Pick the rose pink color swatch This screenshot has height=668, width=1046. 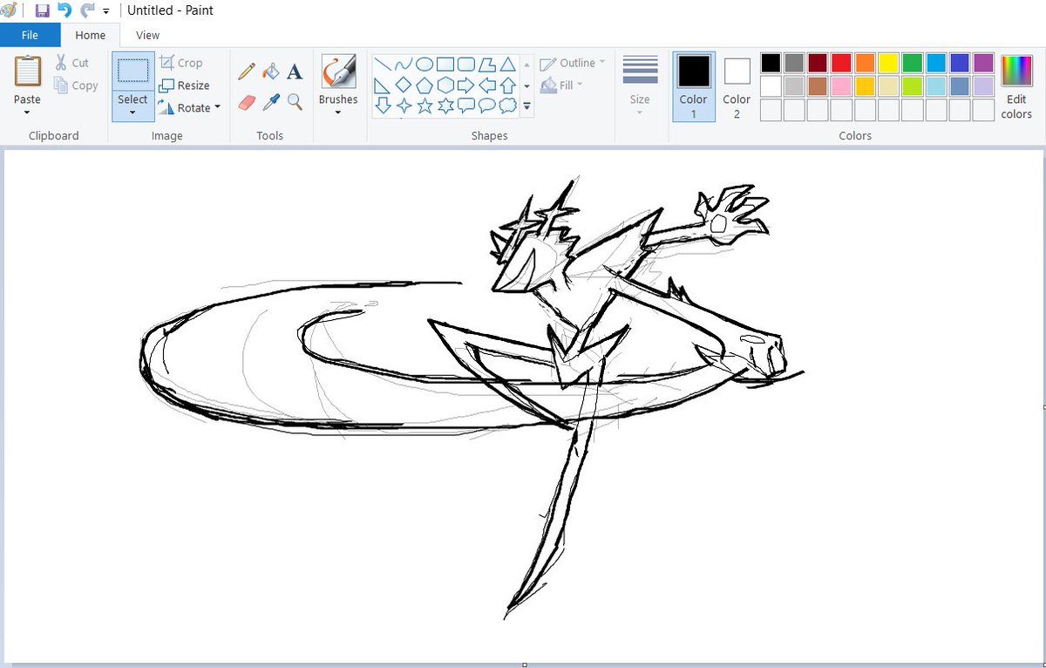pos(841,85)
